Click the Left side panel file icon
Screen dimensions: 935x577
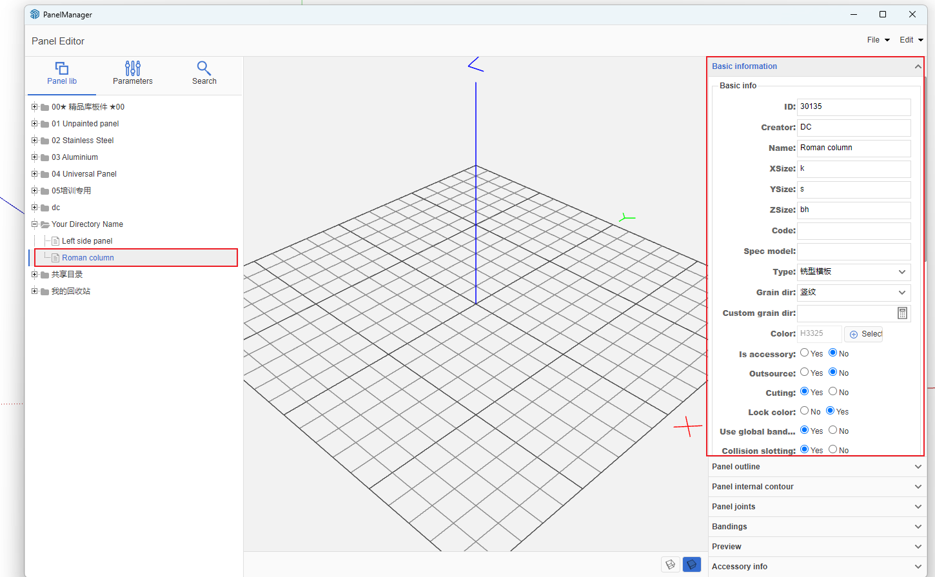pos(55,241)
